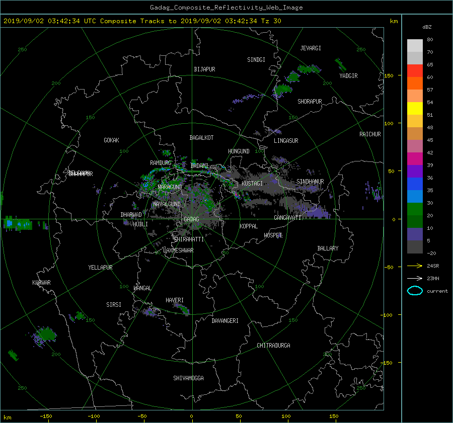Select the magenta 42 dBZ color swatch
This screenshot has width=453, height=423.
coord(415,158)
